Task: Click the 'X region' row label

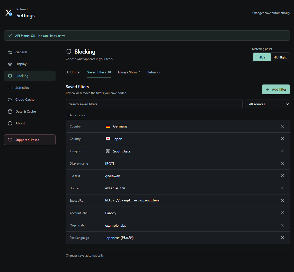Action: pyautogui.click(x=75, y=151)
